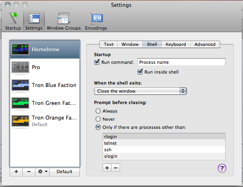Open the Encodings flag icon

96,18
